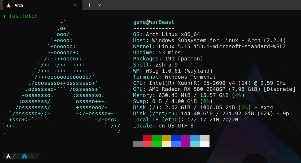
Task: Click the bright green swatch in the bottom row
Action: [x=157, y=144]
